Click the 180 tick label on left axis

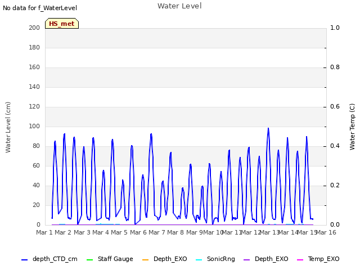(x=34, y=47)
